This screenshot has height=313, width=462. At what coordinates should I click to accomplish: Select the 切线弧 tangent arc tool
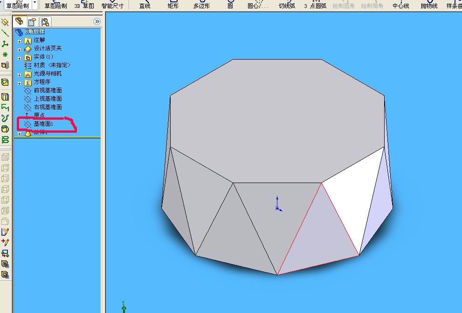tap(287, 5)
